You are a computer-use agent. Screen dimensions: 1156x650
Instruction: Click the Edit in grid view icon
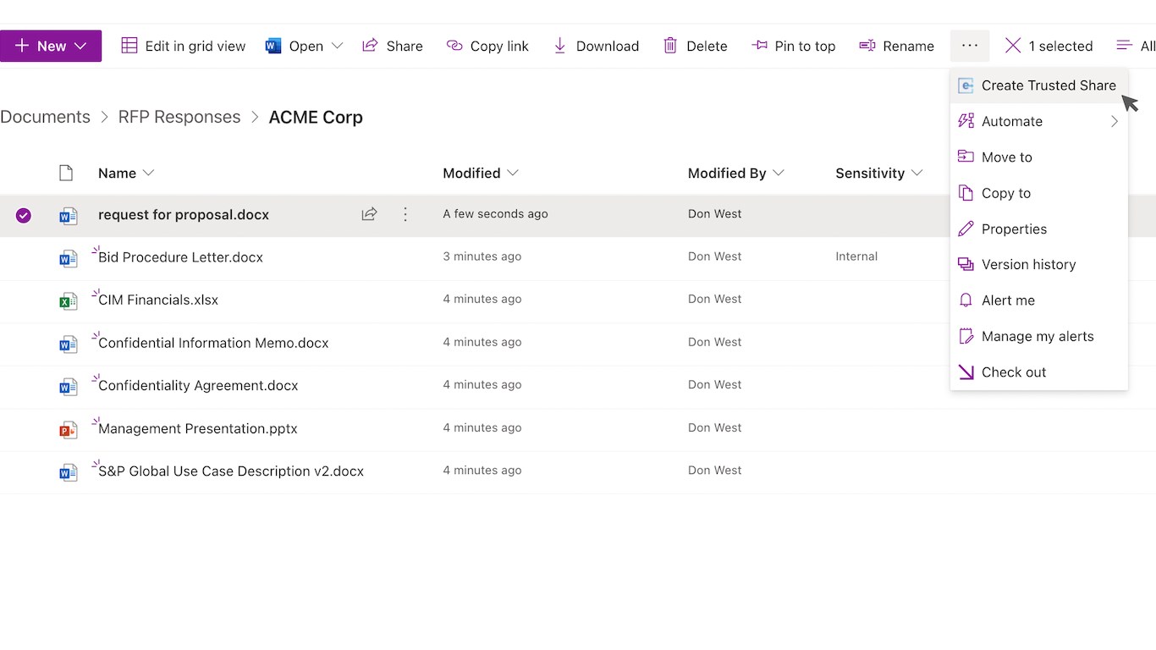click(x=129, y=46)
